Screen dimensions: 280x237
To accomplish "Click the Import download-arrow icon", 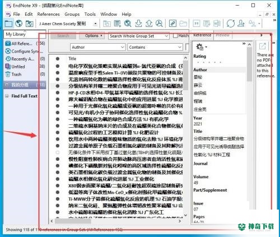I will coord(138,24).
